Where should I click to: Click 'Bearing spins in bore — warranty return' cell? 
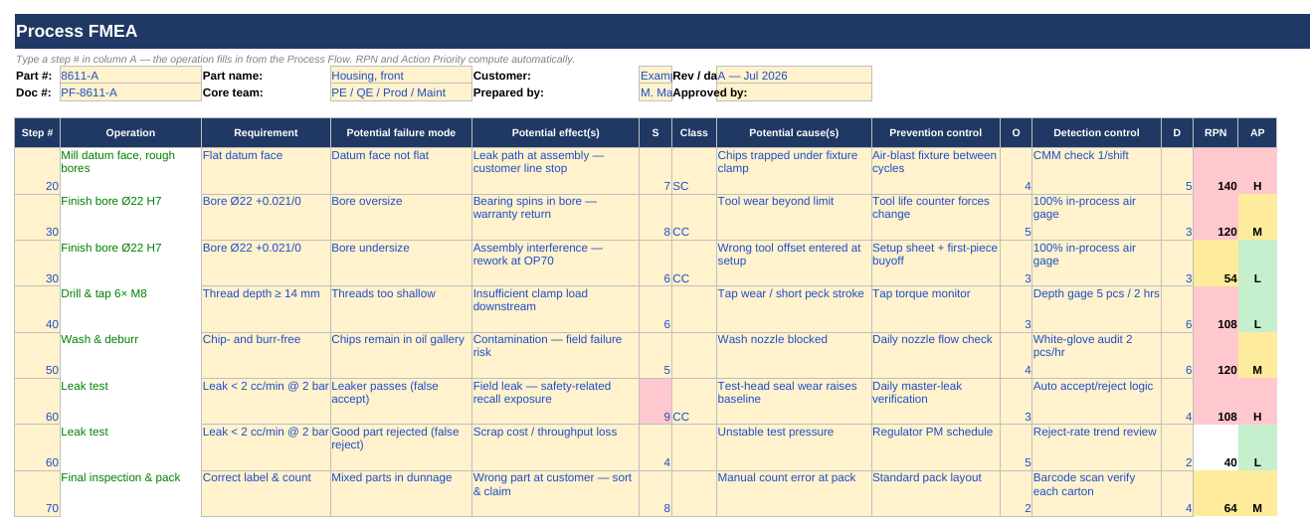(x=555, y=217)
